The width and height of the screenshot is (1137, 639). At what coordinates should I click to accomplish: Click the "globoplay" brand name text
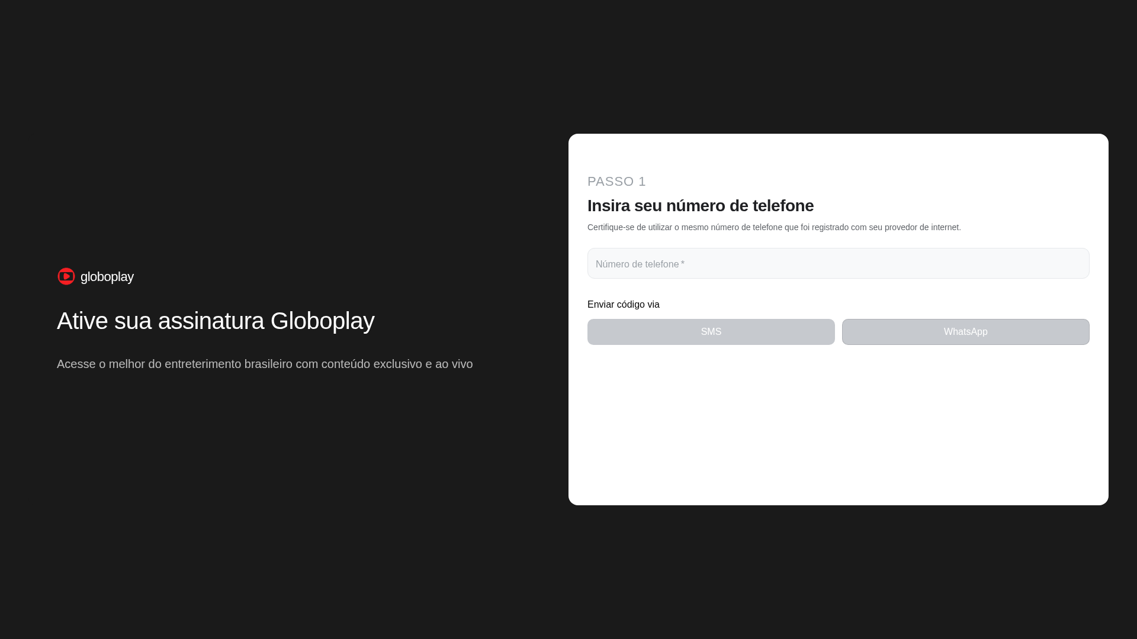coord(107,277)
